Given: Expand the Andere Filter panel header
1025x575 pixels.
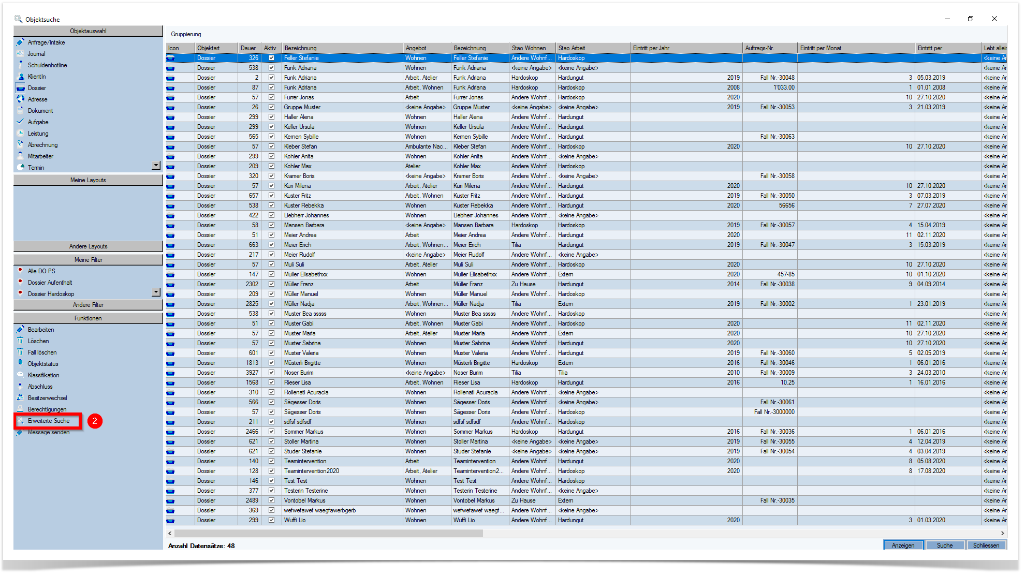Looking at the screenshot, I should 88,305.
